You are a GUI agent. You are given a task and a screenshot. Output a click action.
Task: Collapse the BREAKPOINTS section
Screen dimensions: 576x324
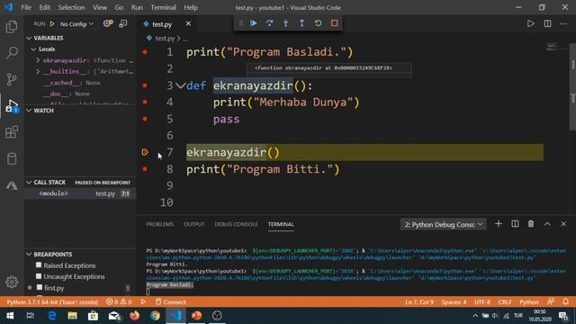tap(29, 254)
